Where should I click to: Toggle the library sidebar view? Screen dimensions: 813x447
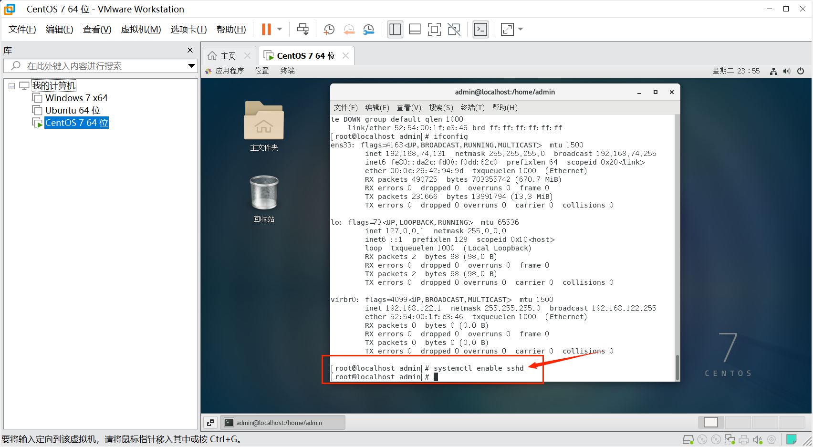tap(395, 29)
